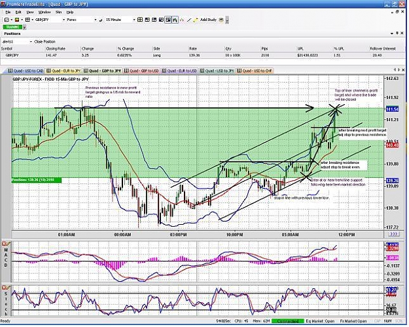Click the Fx Market Open status text
The width and height of the screenshot is (409, 327).
pyautogui.click(x=353, y=321)
